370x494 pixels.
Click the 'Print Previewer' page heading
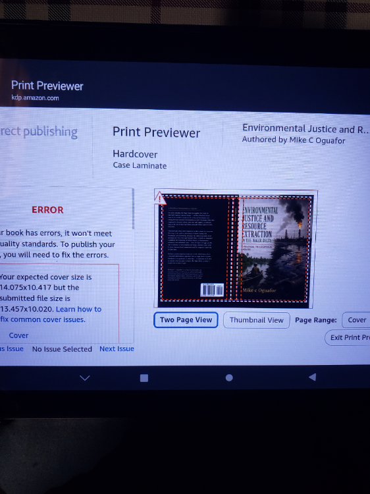(x=156, y=132)
